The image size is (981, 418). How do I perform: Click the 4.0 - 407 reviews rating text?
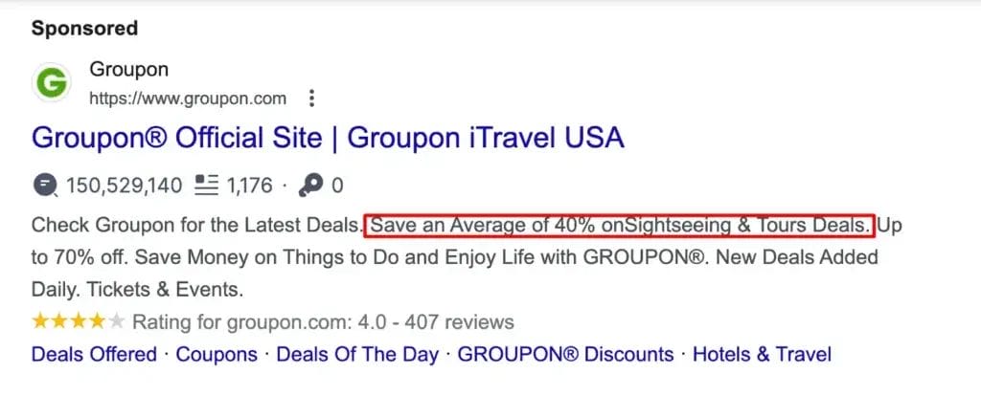tap(436, 321)
